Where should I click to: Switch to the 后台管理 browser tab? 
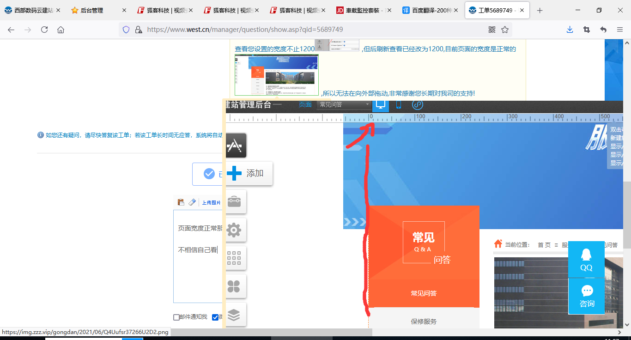click(x=91, y=10)
